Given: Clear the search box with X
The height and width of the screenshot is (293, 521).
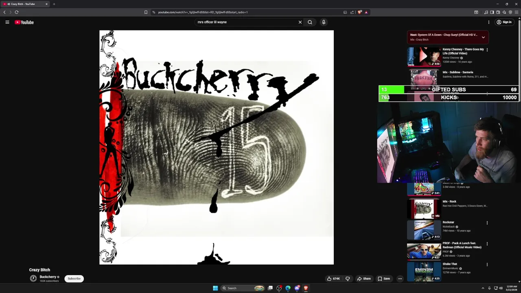Looking at the screenshot, I should tap(300, 22).
